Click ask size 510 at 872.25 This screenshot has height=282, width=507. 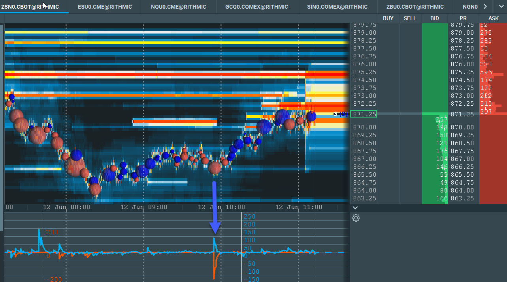(486, 104)
